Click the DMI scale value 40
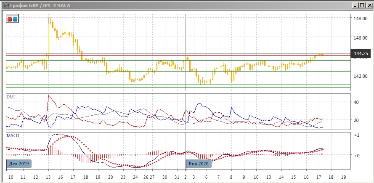Viewport: 374px width, 183px height. pyautogui.click(x=357, y=102)
